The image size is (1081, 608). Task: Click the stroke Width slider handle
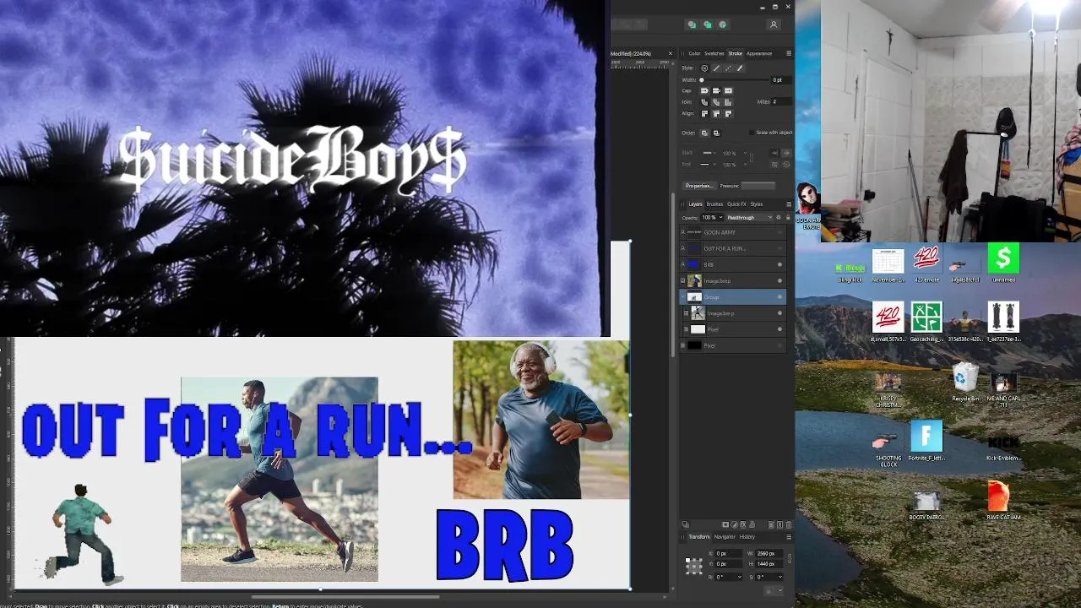701,80
